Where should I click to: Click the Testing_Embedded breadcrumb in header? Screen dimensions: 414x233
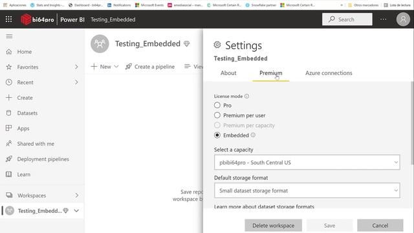click(x=113, y=19)
